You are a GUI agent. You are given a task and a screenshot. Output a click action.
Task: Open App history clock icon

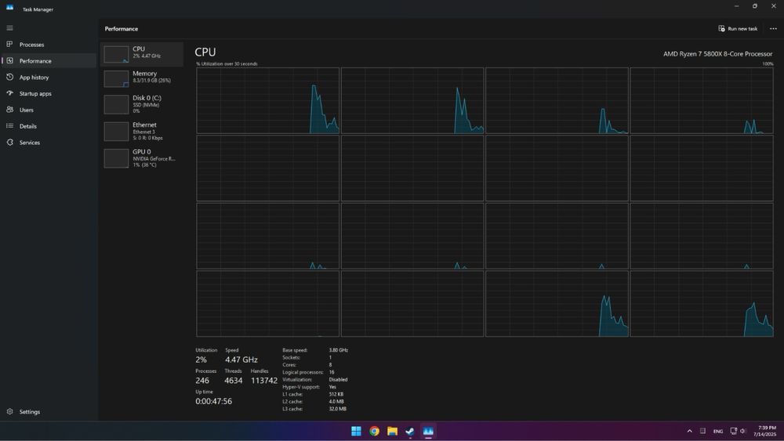[x=9, y=77]
